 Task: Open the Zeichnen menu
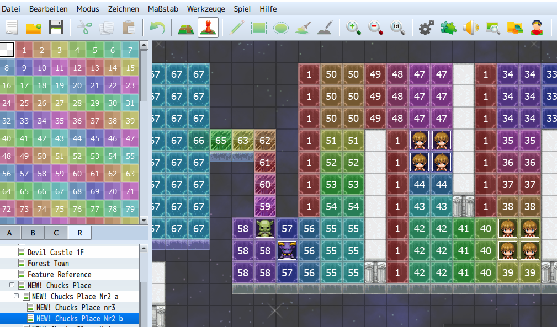(124, 9)
